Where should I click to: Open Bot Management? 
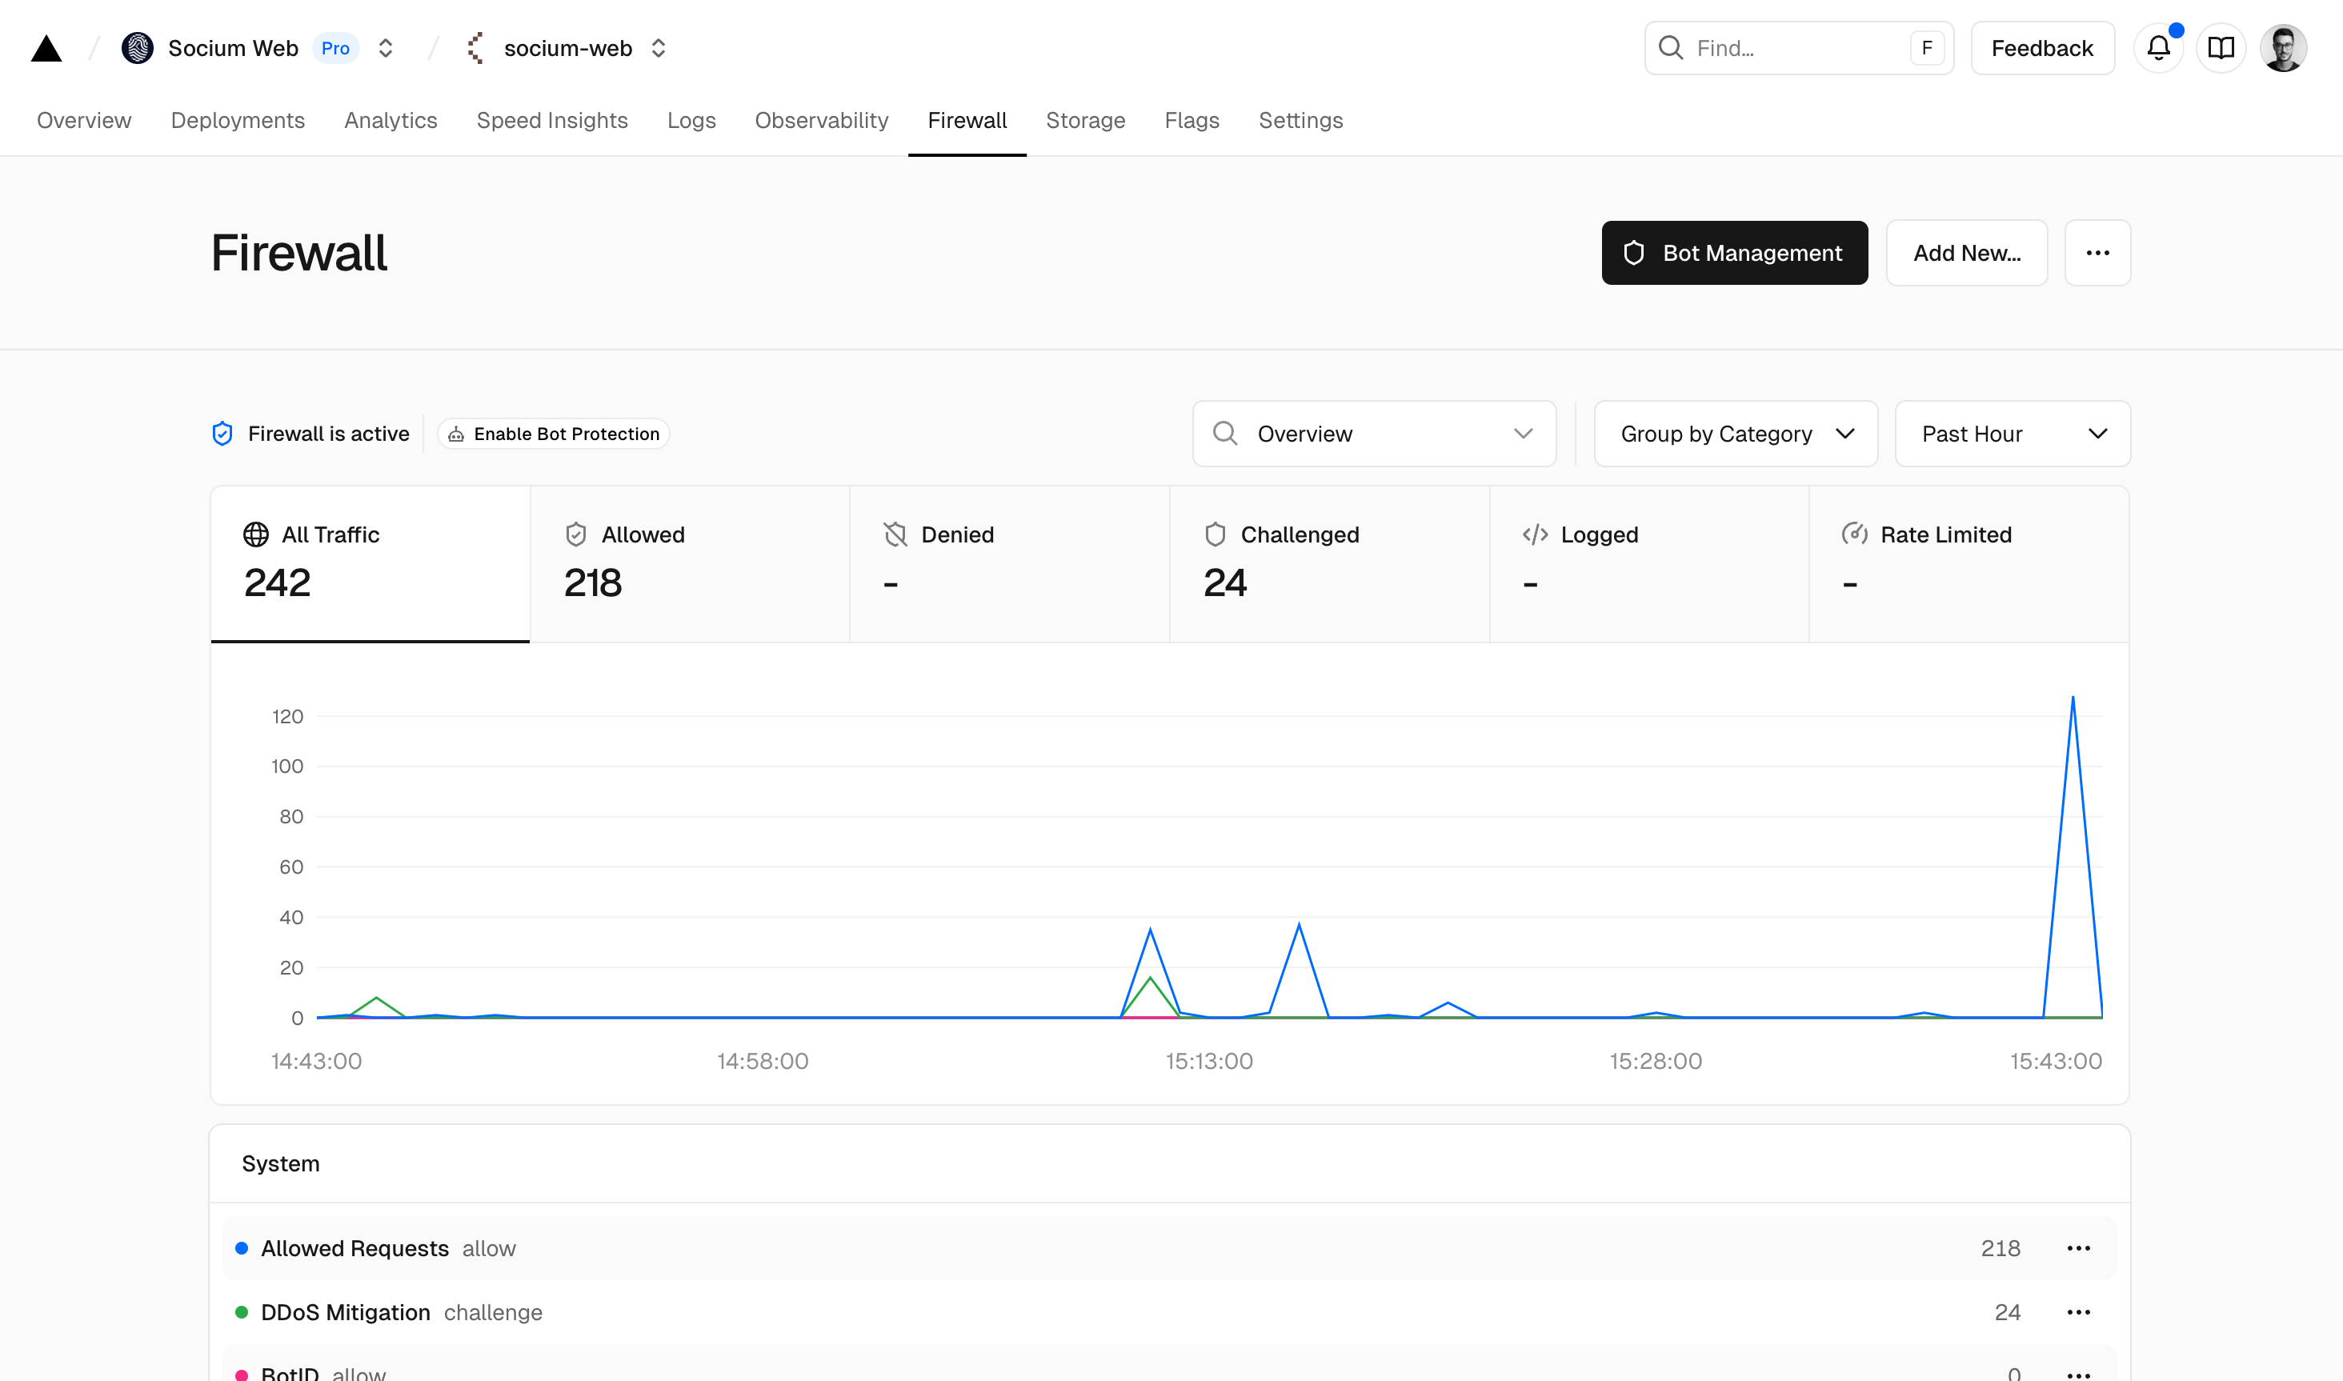point(1733,252)
